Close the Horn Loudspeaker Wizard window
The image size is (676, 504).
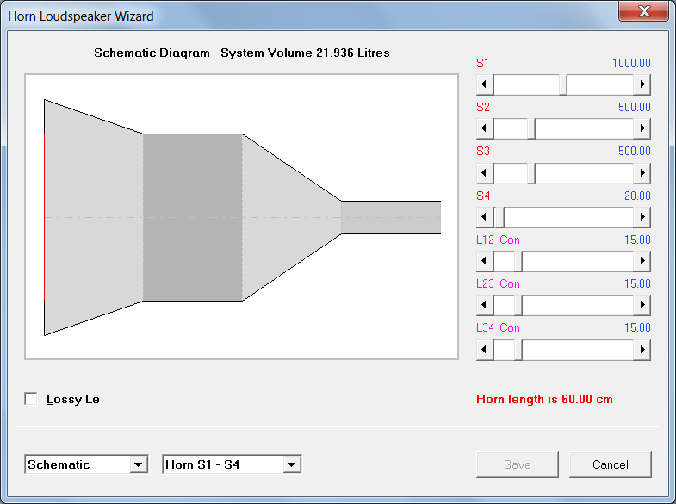pyautogui.click(x=643, y=11)
